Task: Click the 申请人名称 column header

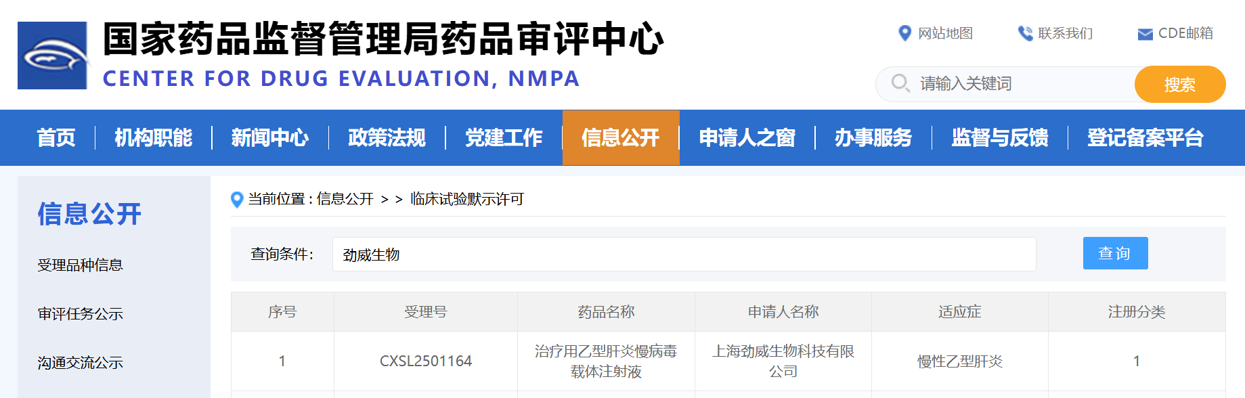Action: click(783, 312)
